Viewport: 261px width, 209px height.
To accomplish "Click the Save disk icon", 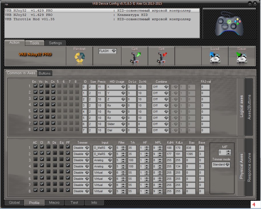I will 242,58.
